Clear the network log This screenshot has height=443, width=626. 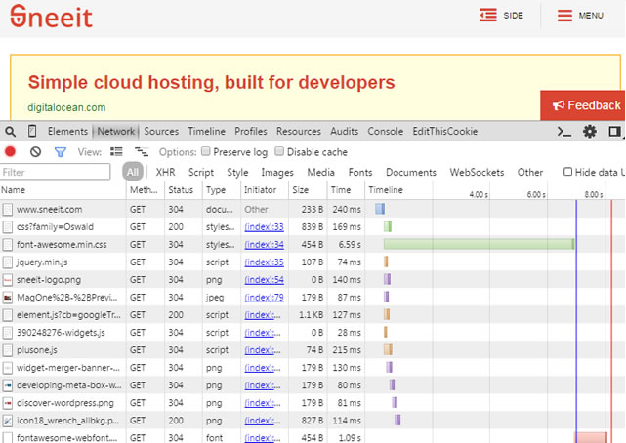(x=35, y=152)
